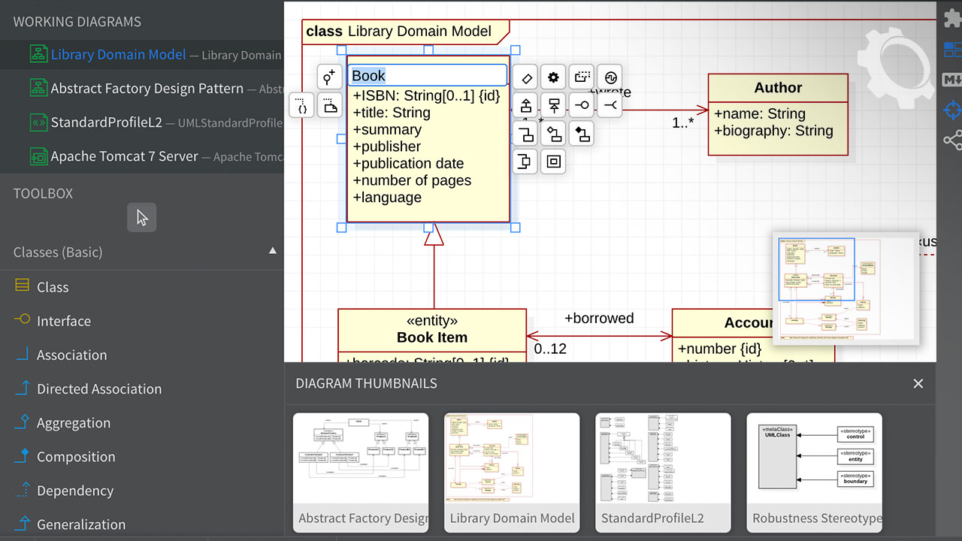Click the socket required-interface icon near Book
The width and height of the screenshot is (962, 541).
pyautogui.click(x=610, y=106)
